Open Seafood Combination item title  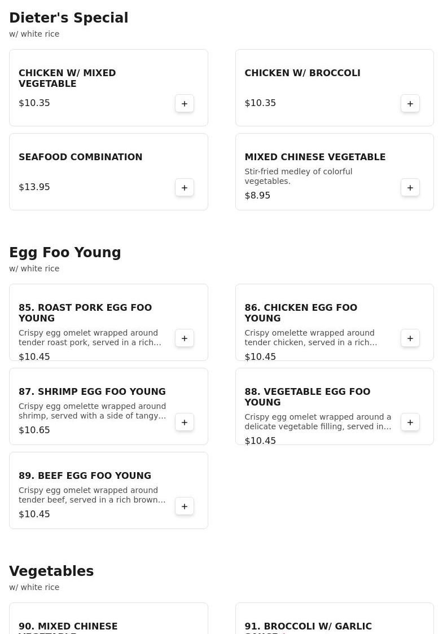coord(81,157)
